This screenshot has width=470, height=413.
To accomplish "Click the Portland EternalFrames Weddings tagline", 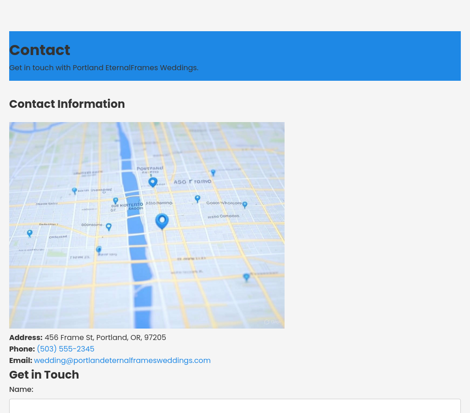I will pos(104,67).
